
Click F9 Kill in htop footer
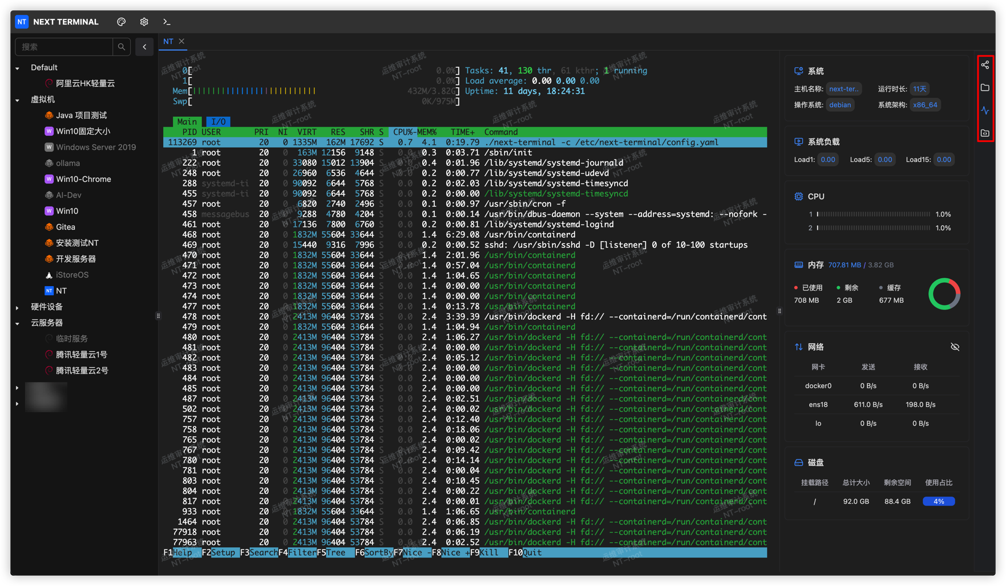click(489, 552)
